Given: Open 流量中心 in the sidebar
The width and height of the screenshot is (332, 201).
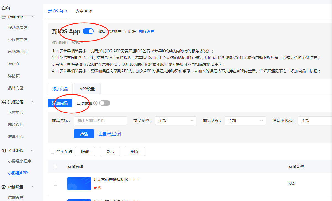Looking at the screenshot, I should tap(16, 137).
